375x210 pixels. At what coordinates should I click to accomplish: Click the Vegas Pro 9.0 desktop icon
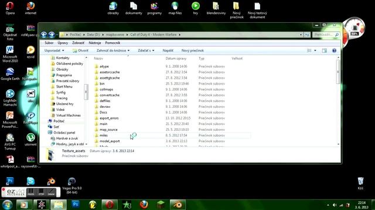click(x=71, y=185)
